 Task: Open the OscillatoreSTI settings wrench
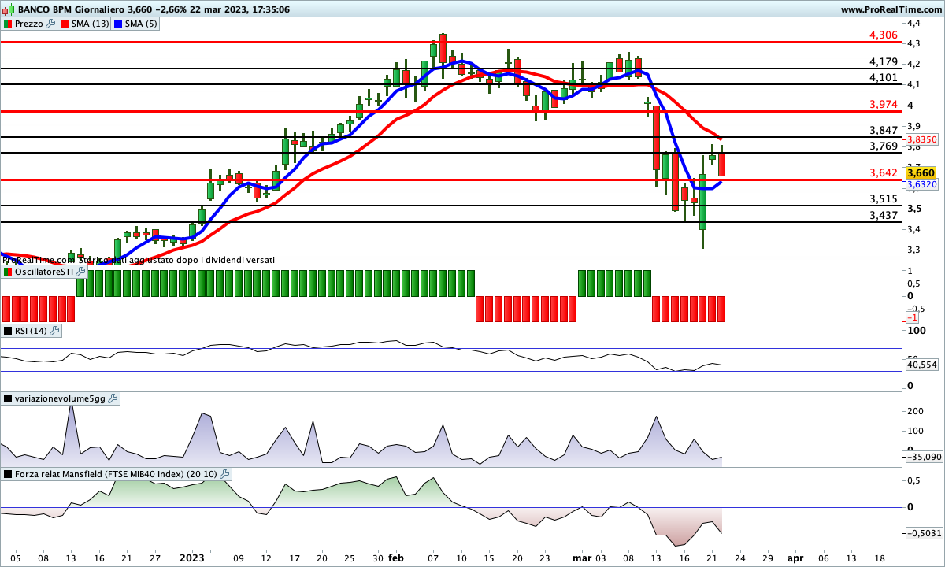[80, 272]
